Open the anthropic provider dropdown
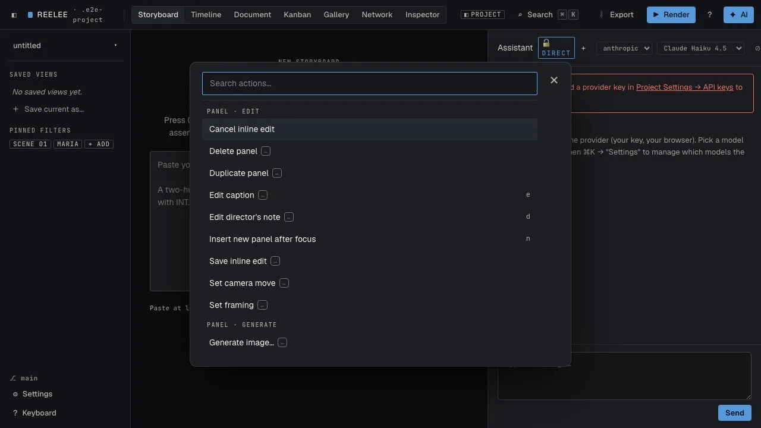761x428 pixels. [624, 48]
